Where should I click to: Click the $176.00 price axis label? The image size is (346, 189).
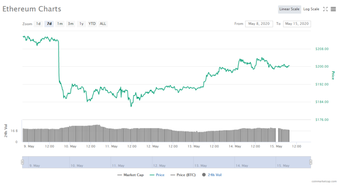[322, 120]
